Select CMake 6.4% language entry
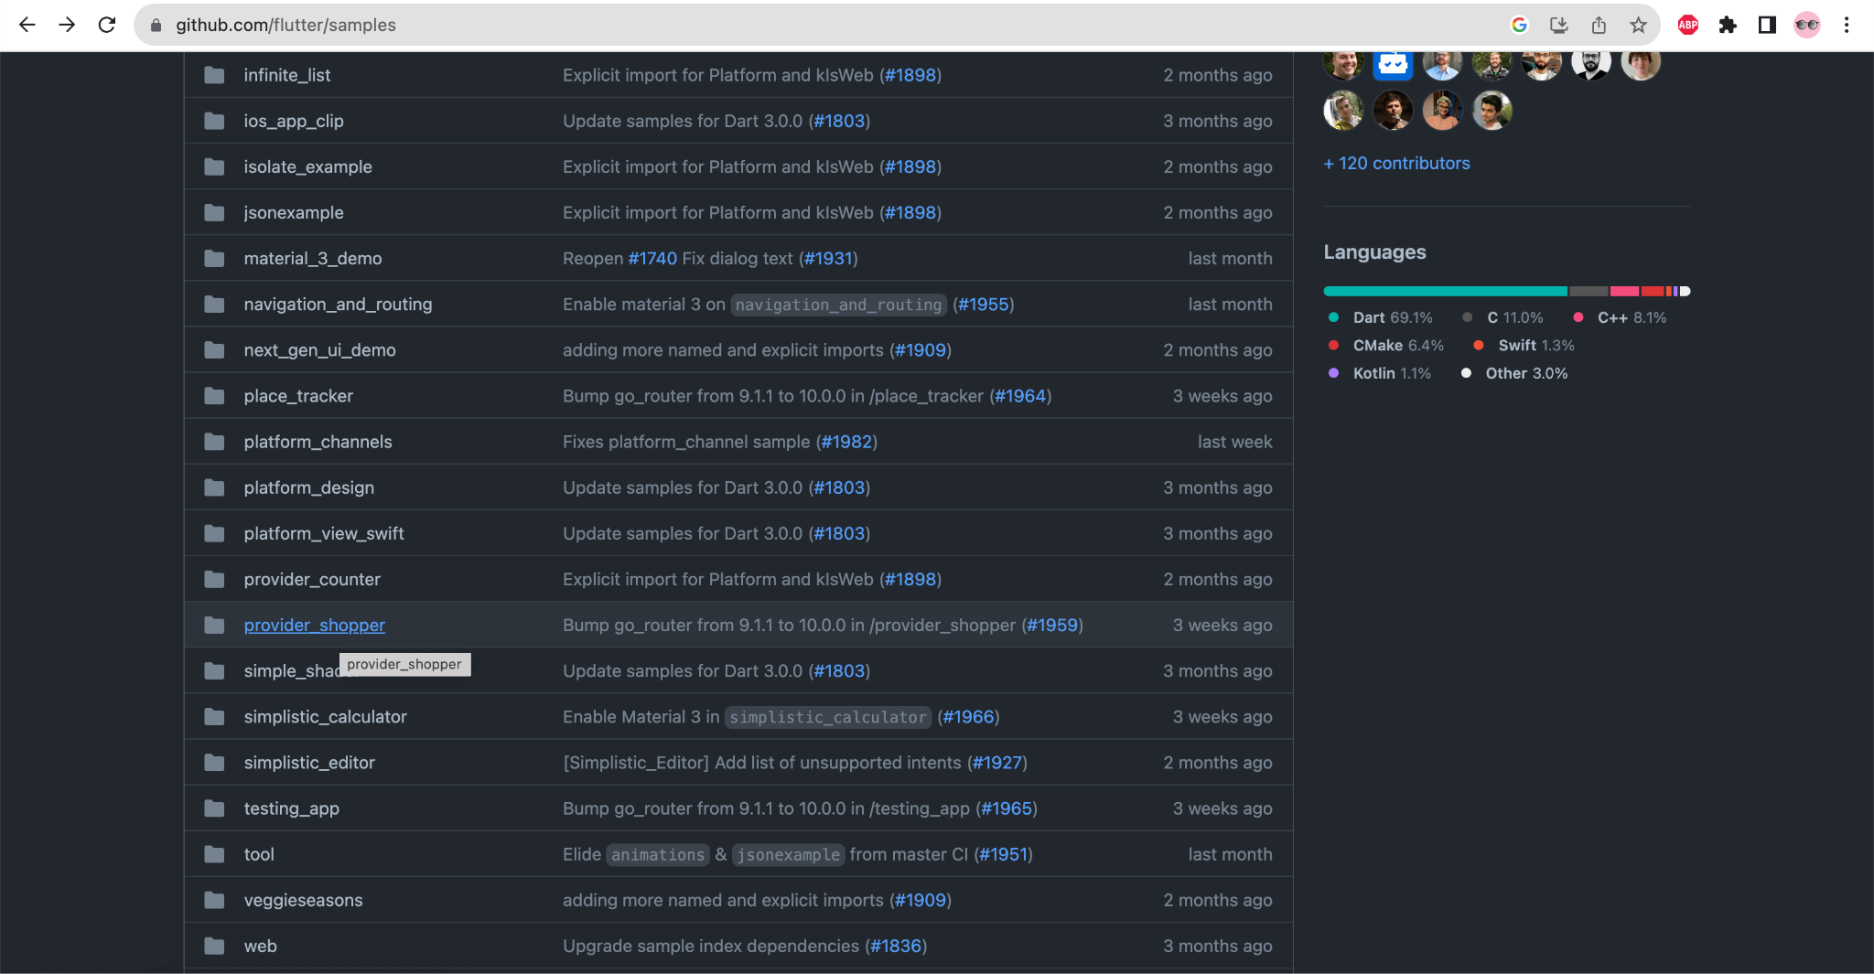1874x974 pixels. [1386, 345]
